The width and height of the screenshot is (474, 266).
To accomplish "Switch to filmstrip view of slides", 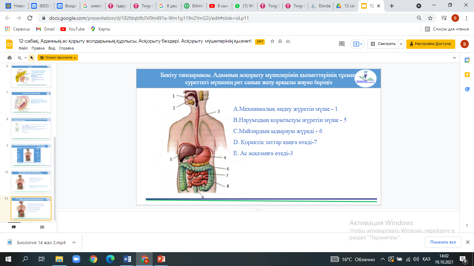I will click(14, 227).
